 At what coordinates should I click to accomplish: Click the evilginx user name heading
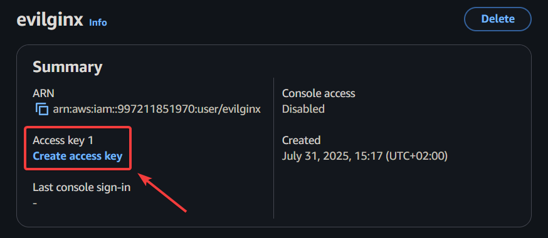[x=50, y=20]
